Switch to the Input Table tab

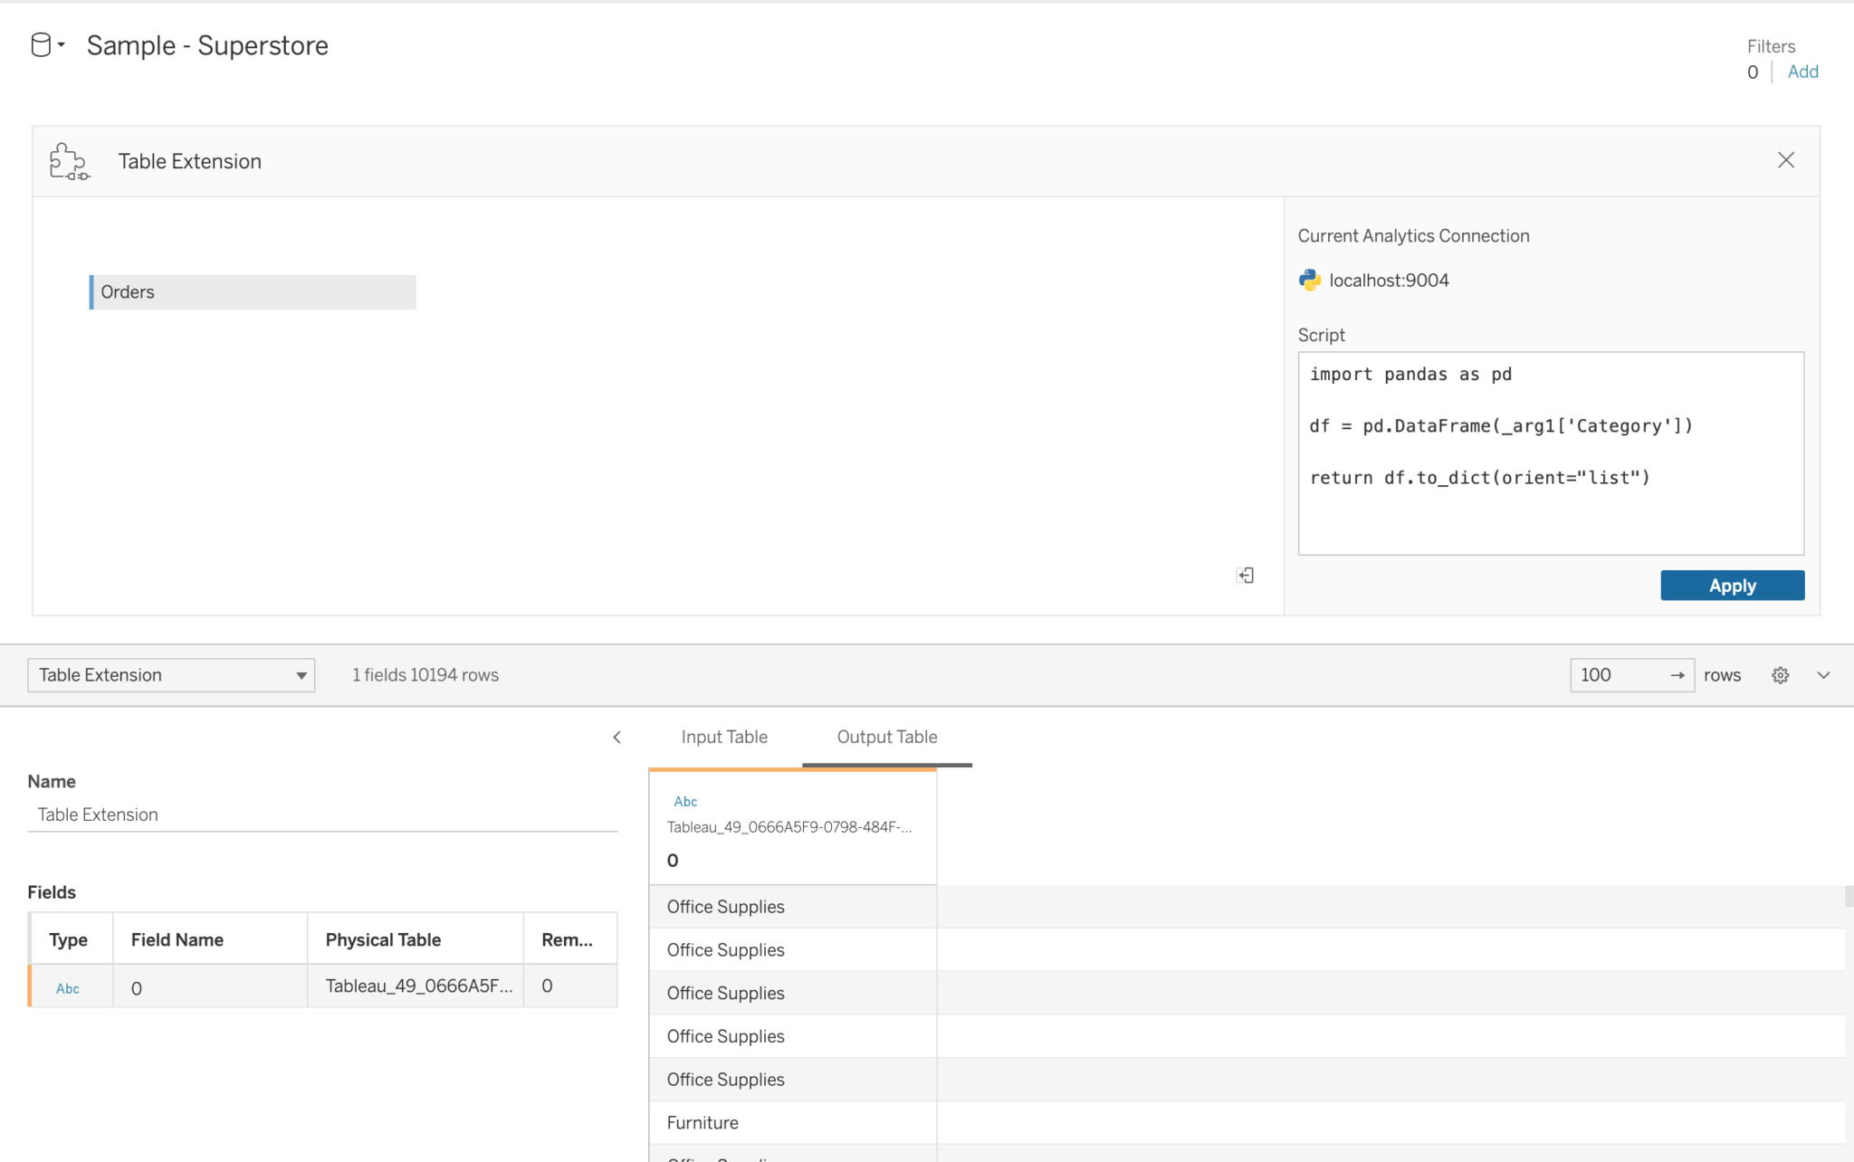[724, 737]
